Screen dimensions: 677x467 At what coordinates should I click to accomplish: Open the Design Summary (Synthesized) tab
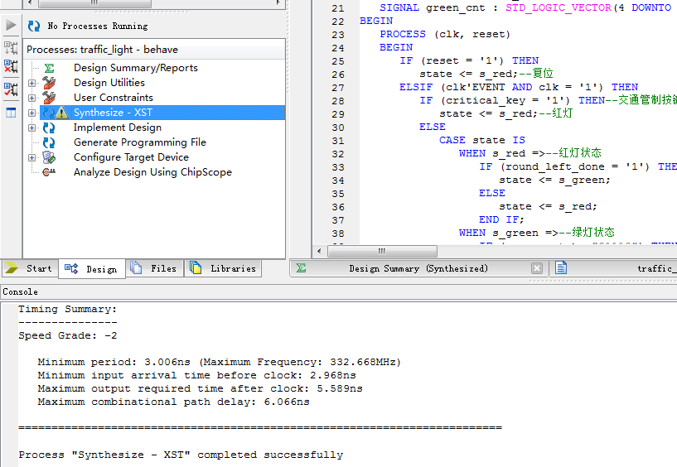(x=418, y=268)
